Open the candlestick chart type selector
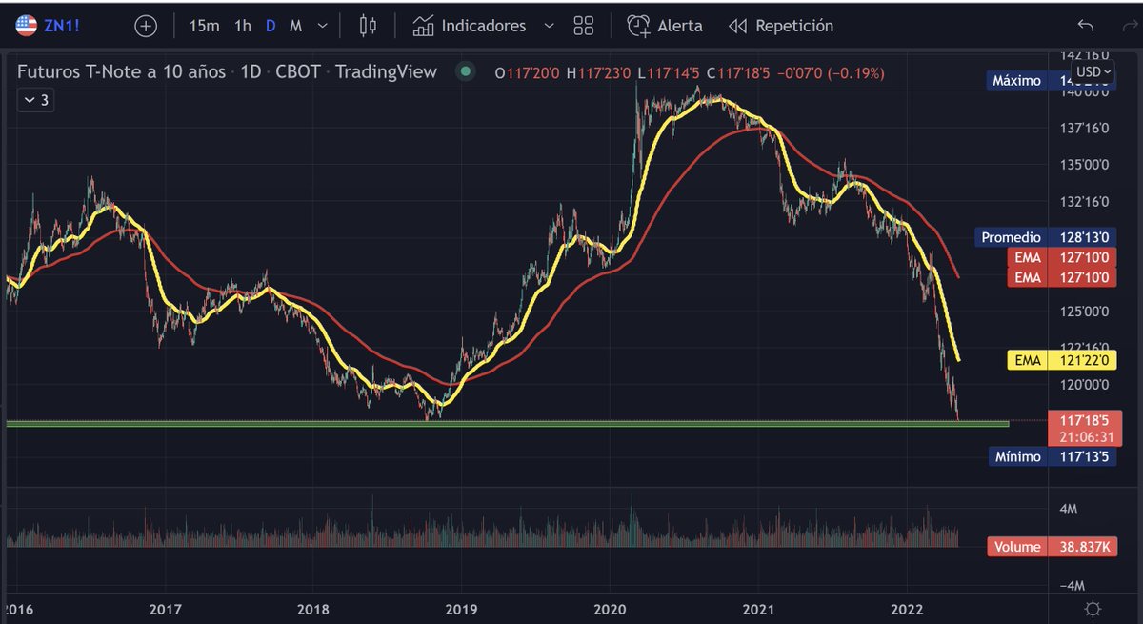The width and height of the screenshot is (1143, 624). tap(368, 26)
